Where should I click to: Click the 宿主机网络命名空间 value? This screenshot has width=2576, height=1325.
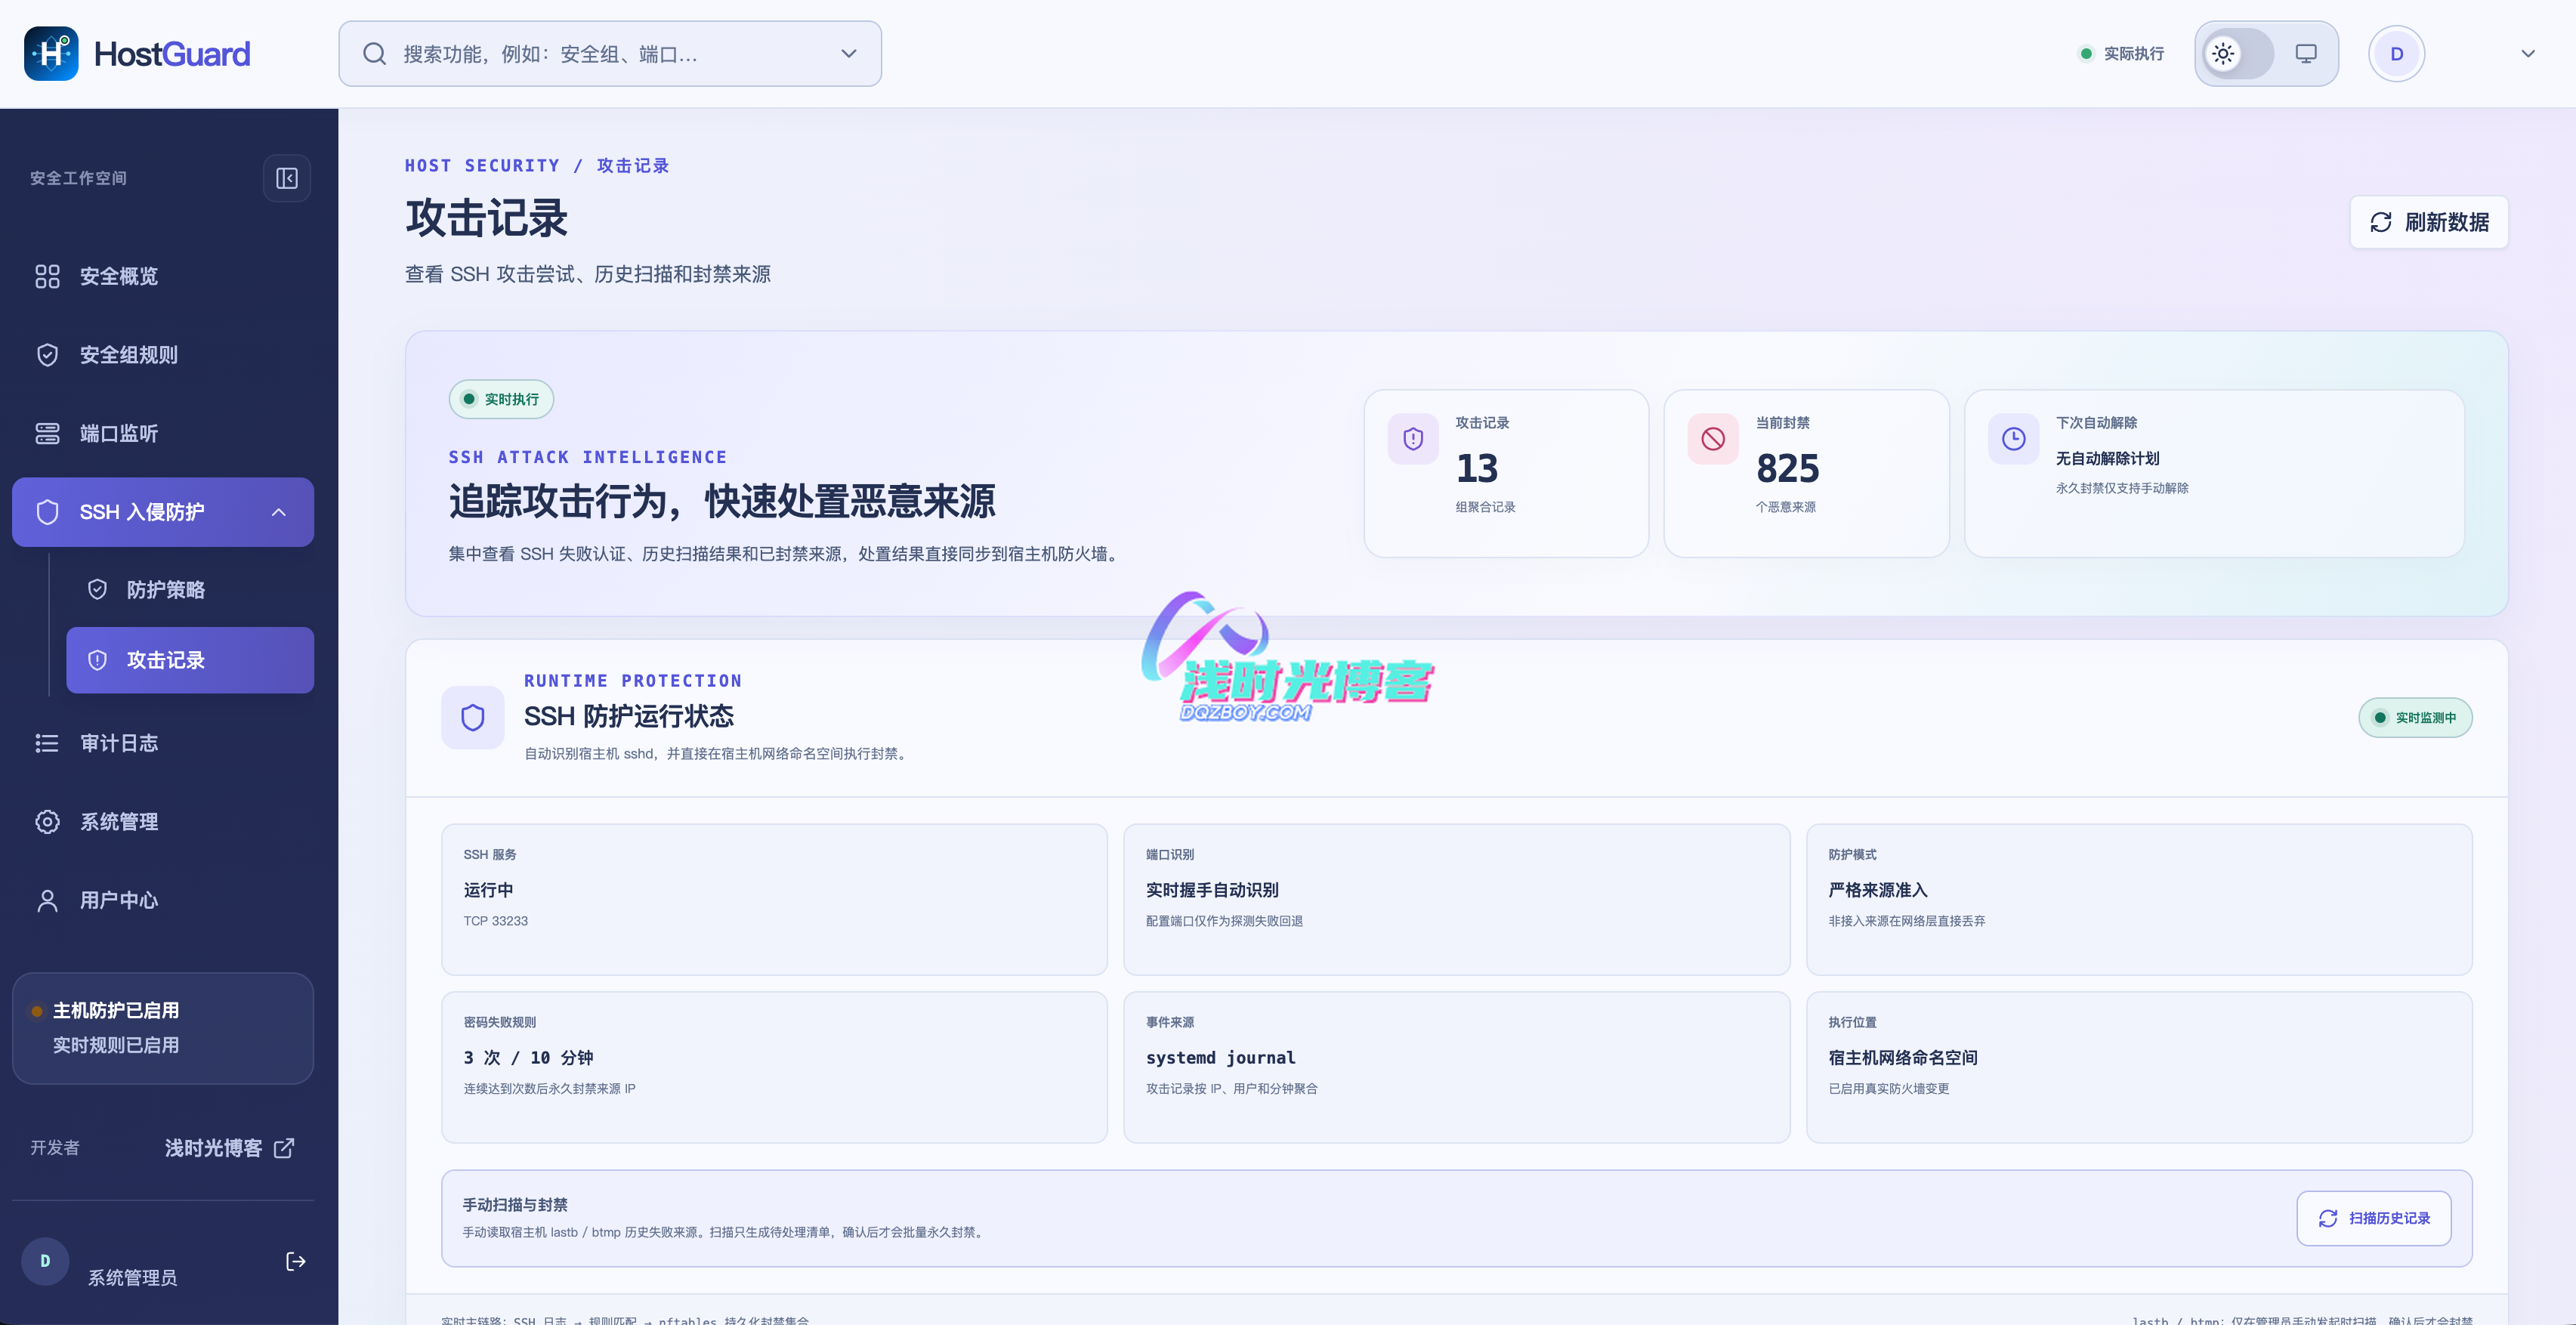pos(1903,1058)
